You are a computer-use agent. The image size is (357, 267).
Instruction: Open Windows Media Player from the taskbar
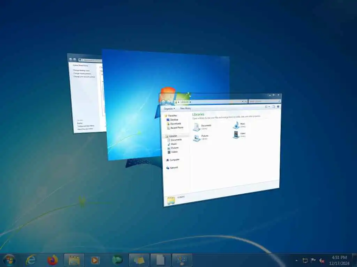coord(96,260)
